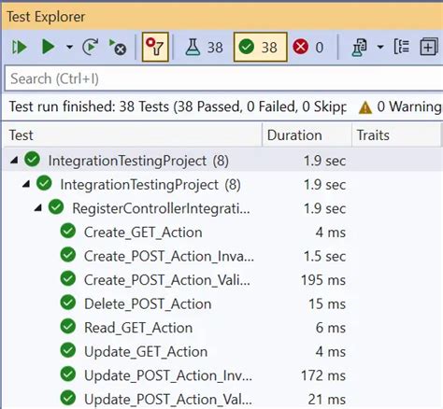Screen dimensions: 443x409
Task: Click the passed icon of Create_POST_Action_Inva...
Action: tap(68, 255)
